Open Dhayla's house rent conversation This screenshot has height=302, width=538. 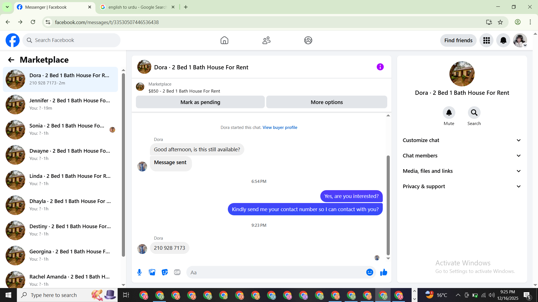[60, 205]
